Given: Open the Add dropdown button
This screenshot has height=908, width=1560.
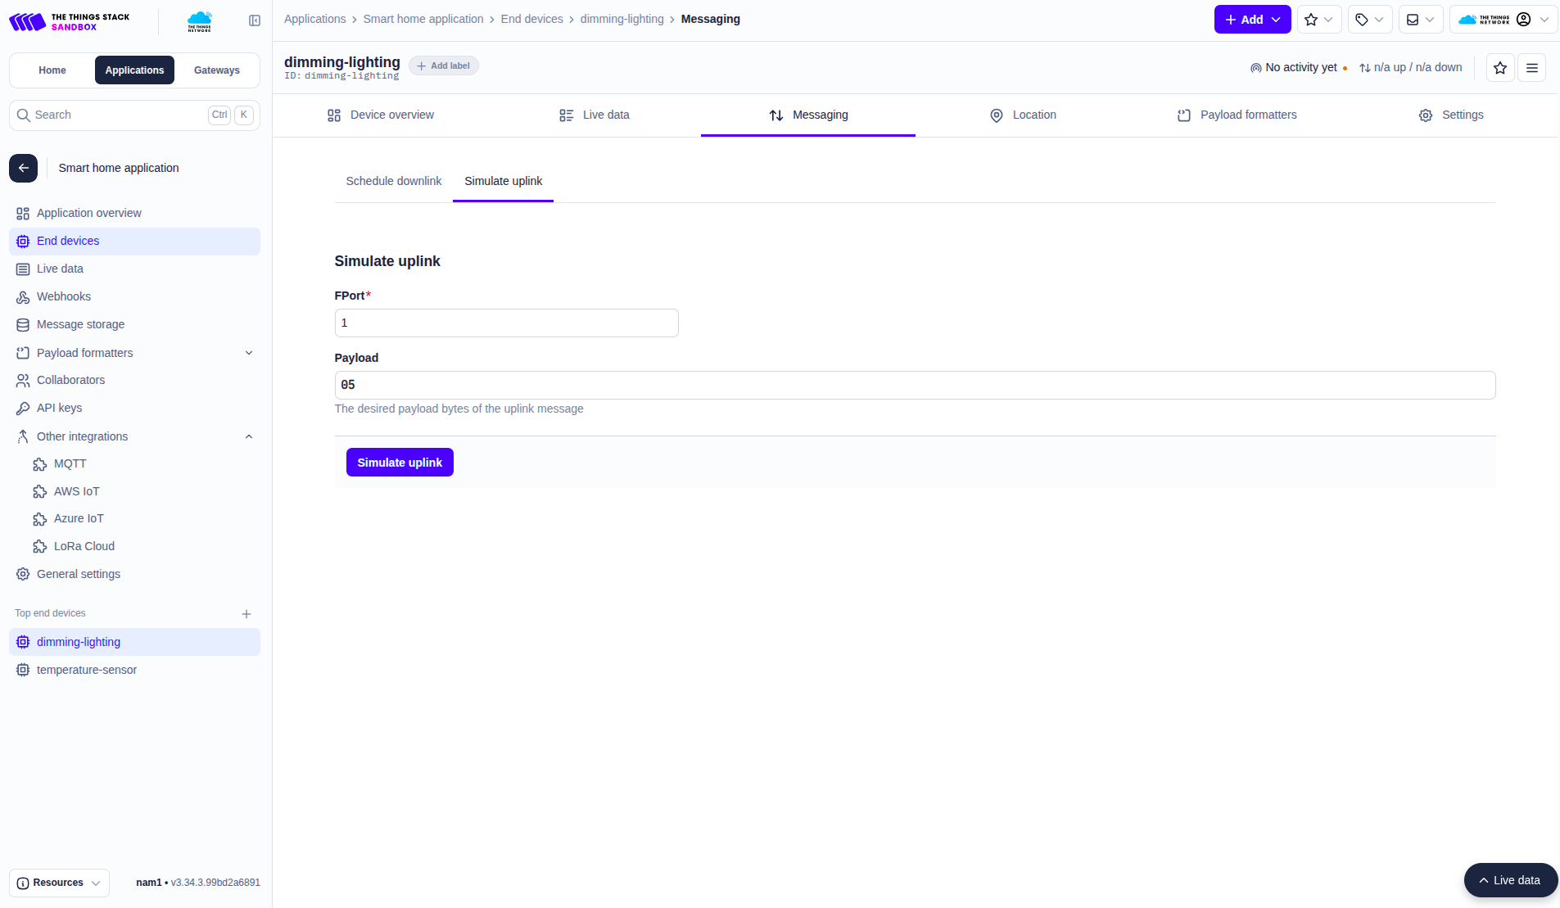Looking at the screenshot, I should [x=1252, y=20].
